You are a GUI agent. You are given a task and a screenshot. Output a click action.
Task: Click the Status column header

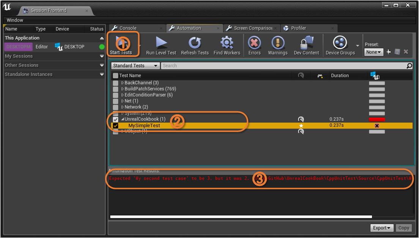[x=96, y=29]
